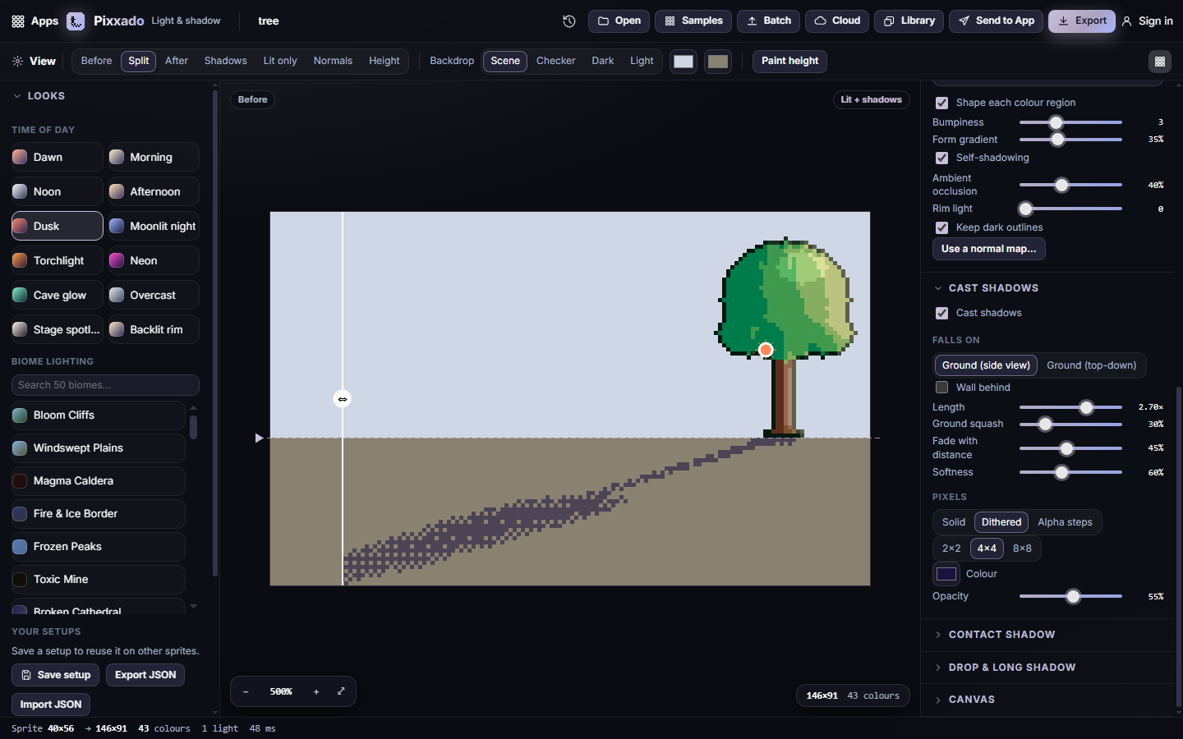Apply the Frozen Peaks biome
Screen dimensions: 1183x739
(x=99, y=547)
